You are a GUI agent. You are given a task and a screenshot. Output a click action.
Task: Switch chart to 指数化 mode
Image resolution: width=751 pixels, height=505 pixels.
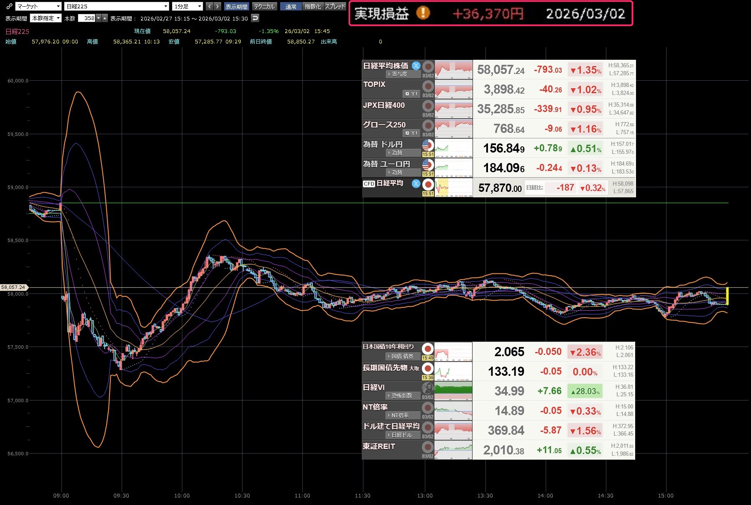313,6
